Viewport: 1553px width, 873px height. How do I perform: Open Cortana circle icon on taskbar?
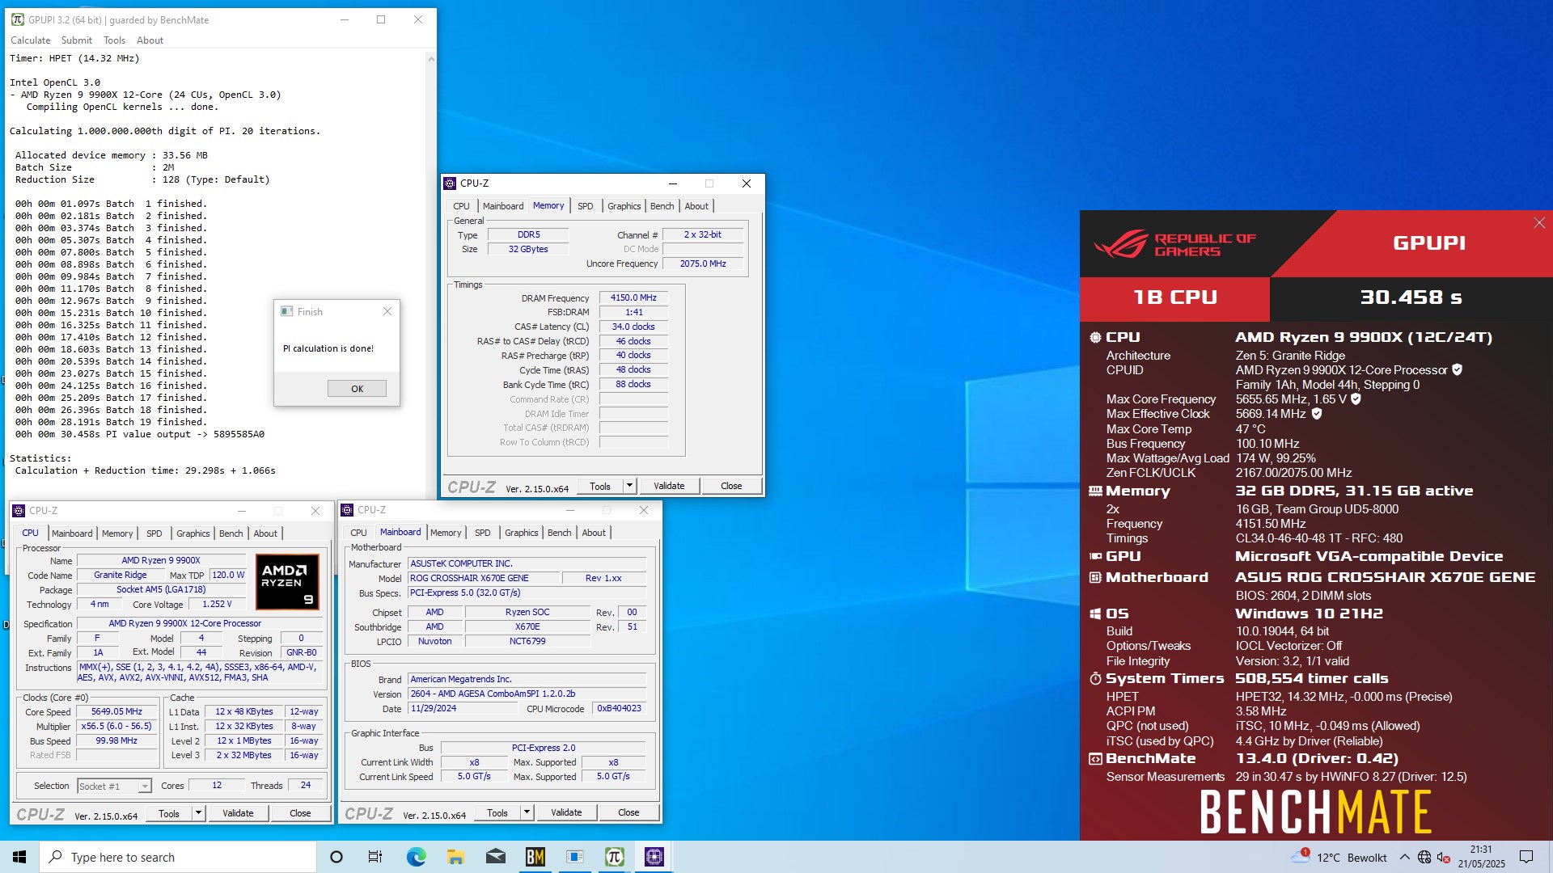click(336, 857)
